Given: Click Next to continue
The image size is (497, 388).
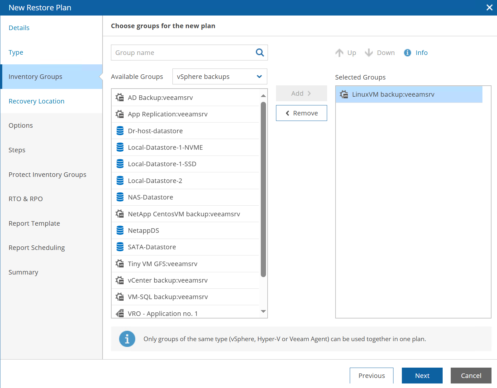Looking at the screenshot, I should pyautogui.click(x=422, y=375).
